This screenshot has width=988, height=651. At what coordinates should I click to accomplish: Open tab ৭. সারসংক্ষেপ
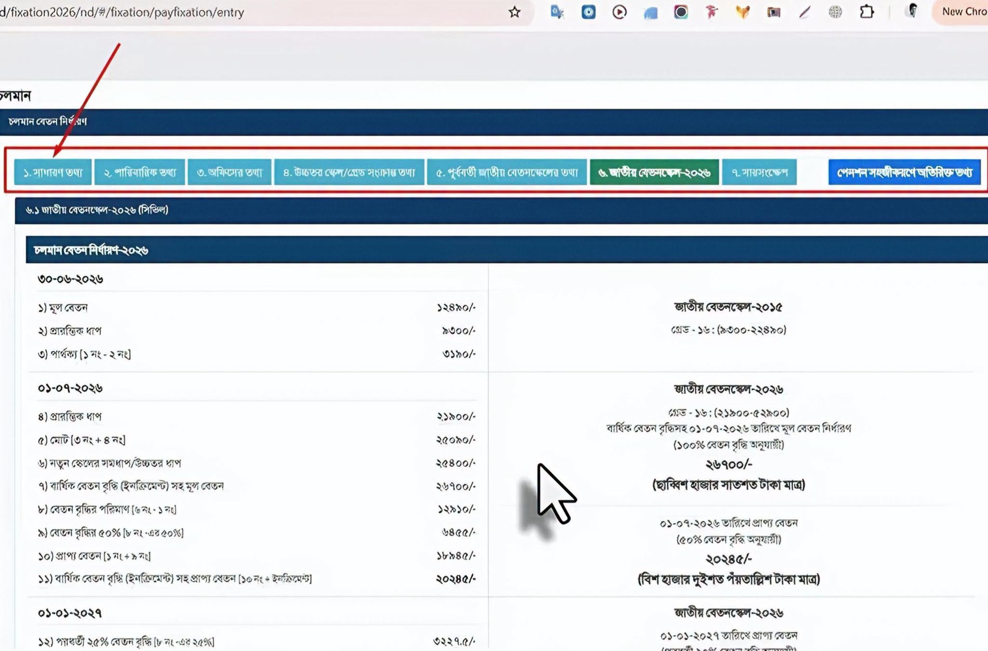click(759, 172)
